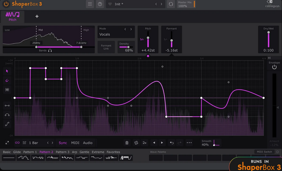The image size is (282, 171).
Task: Click the help question mark icon
Action: 100,4
